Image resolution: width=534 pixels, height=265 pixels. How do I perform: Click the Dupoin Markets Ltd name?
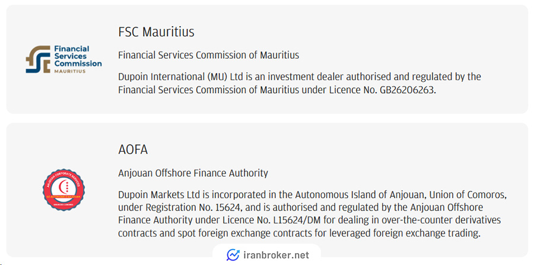click(158, 195)
